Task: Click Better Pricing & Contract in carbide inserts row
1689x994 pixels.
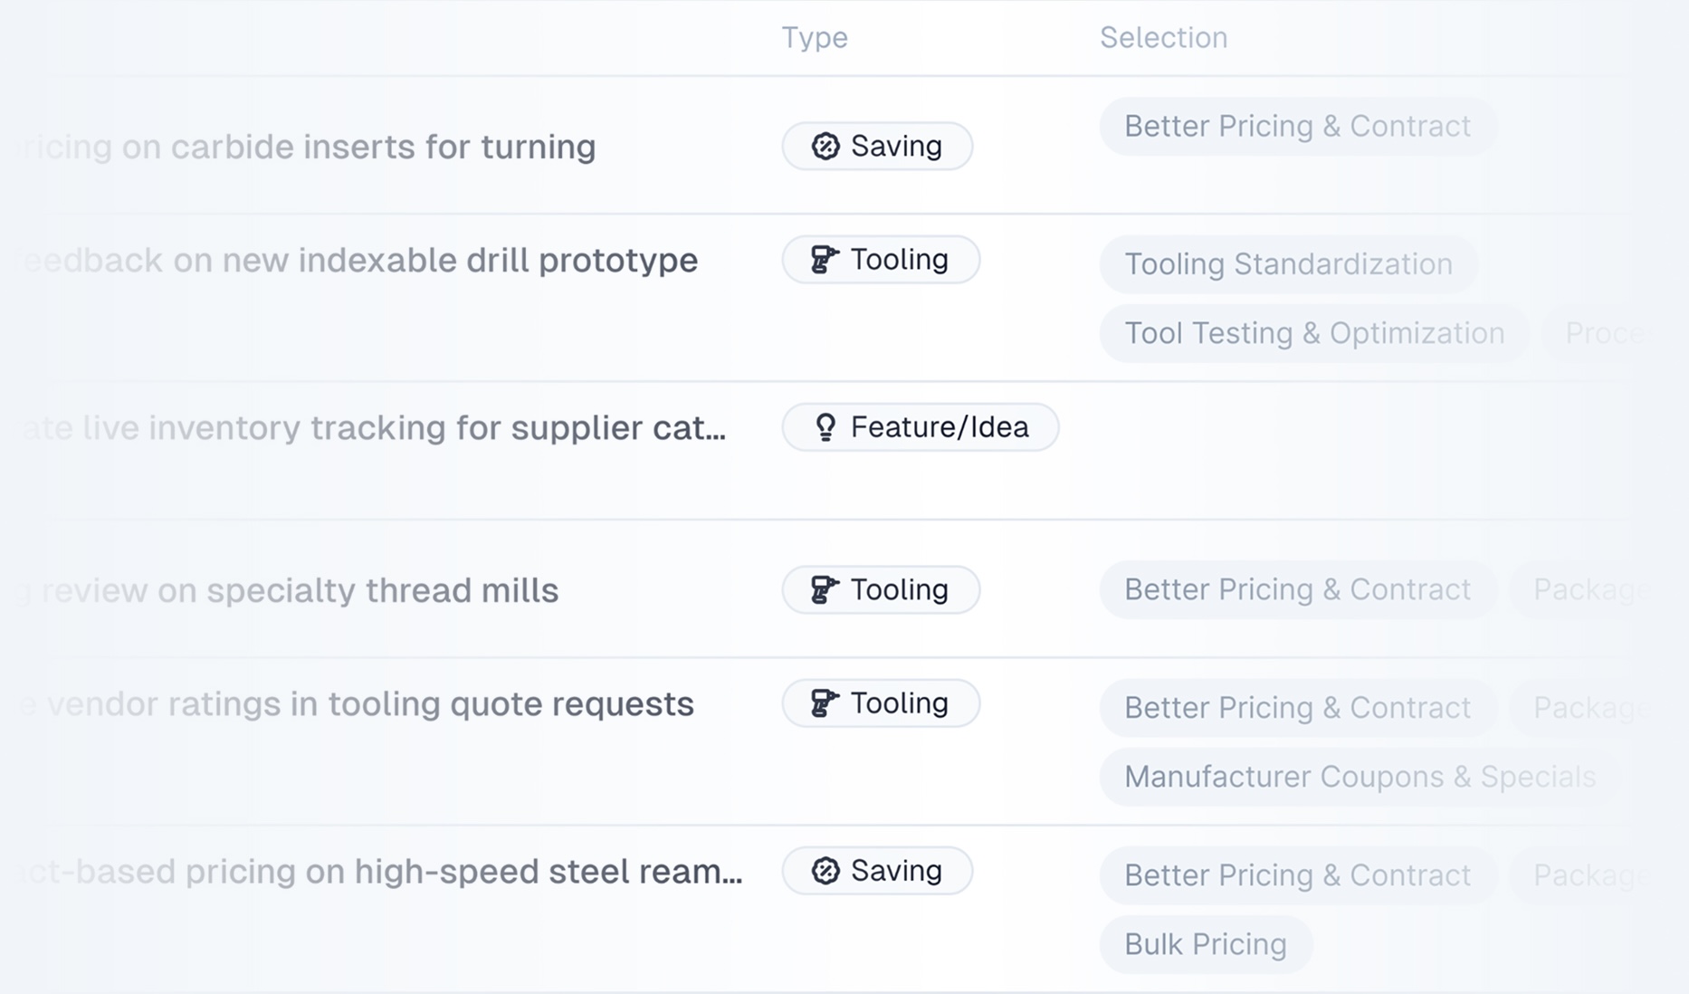Action: [1297, 126]
